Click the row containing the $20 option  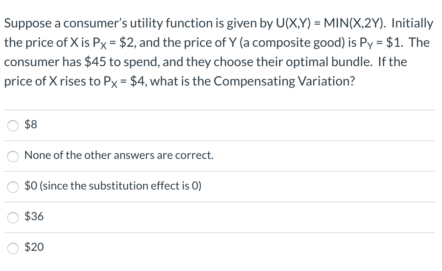(221, 247)
